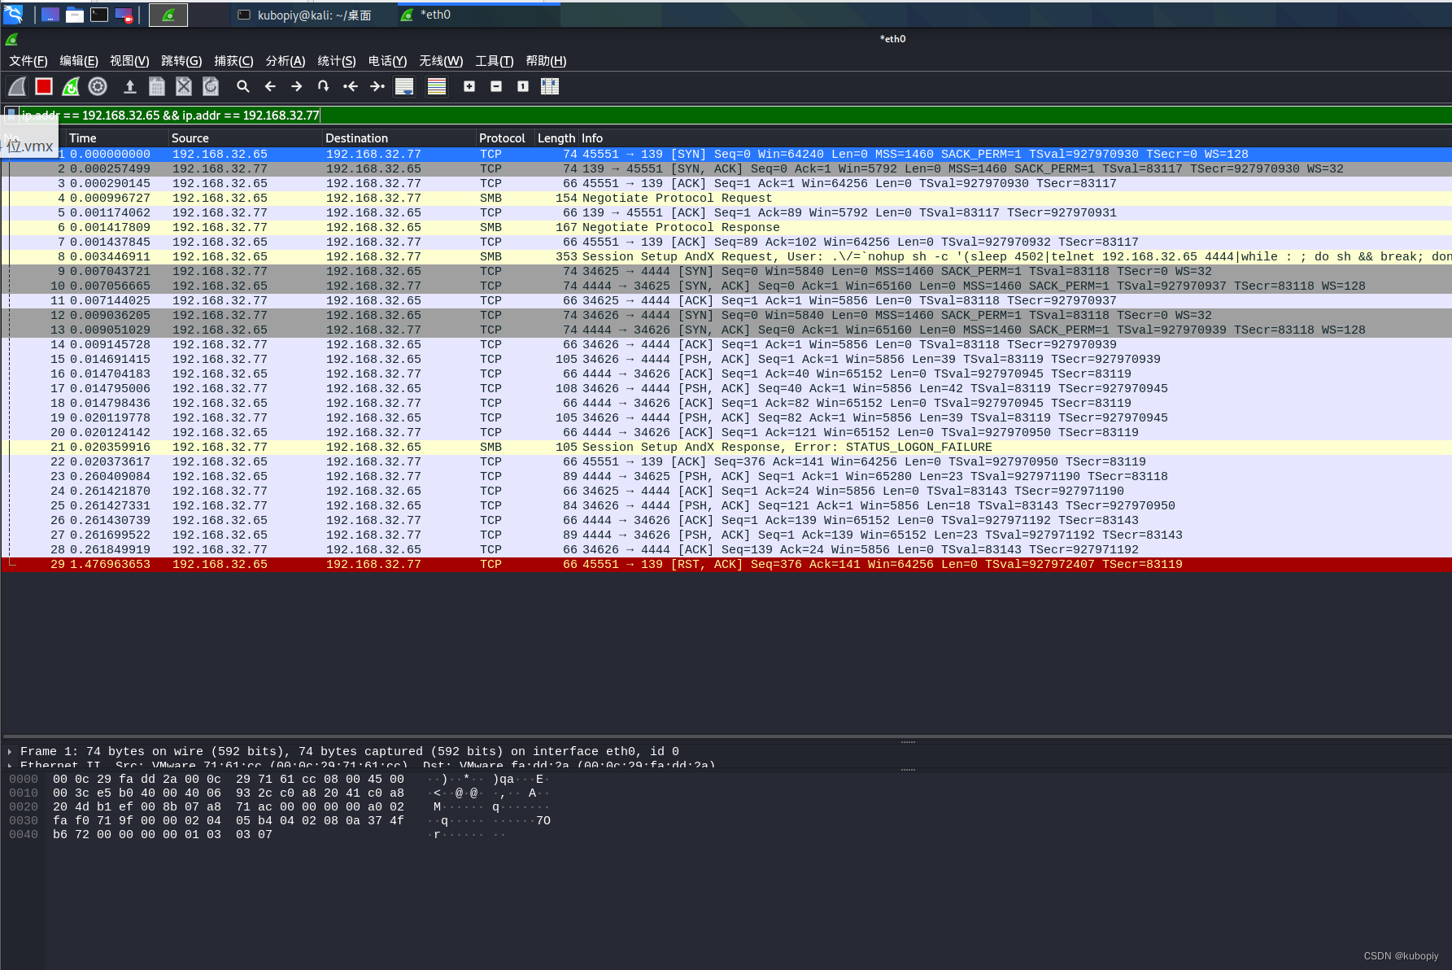Sort packets by Time column header
The width and height of the screenshot is (1452, 970).
116,138
